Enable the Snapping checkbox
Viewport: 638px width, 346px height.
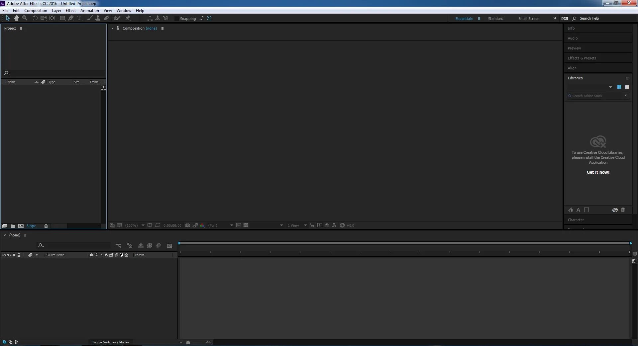(176, 19)
